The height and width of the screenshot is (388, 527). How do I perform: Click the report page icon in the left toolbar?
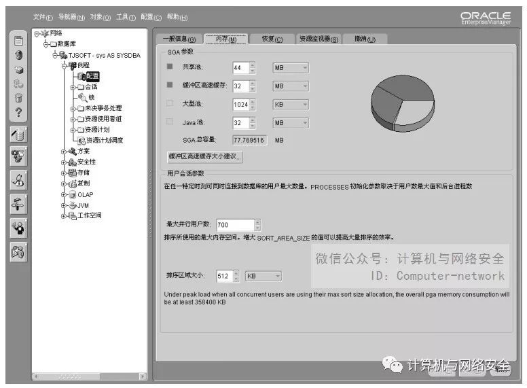click(x=18, y=41)
